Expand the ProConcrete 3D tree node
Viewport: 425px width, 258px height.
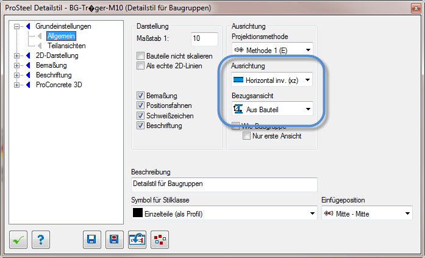pyautogui.click(x=17, y=85)
